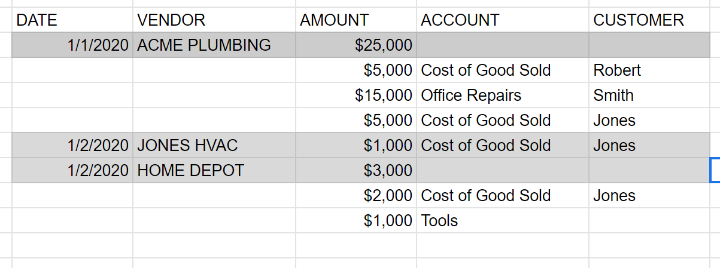Select the DATE header cell
720x268 pixels.
[x=72, y=20]
